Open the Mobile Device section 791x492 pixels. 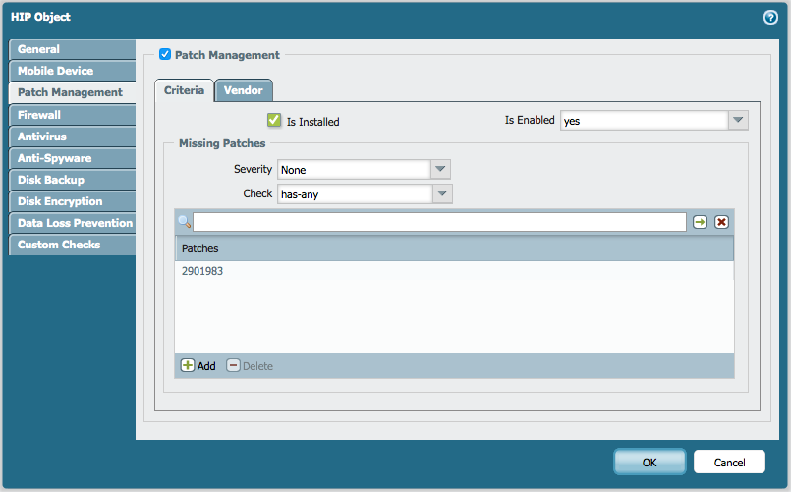pyautogui.click(x=72, y=71)
